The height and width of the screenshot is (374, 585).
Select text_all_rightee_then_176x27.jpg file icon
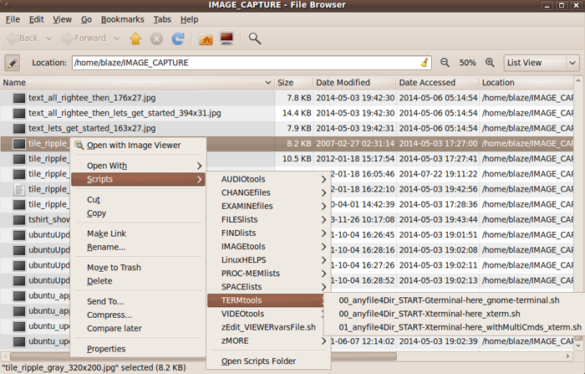19,98
